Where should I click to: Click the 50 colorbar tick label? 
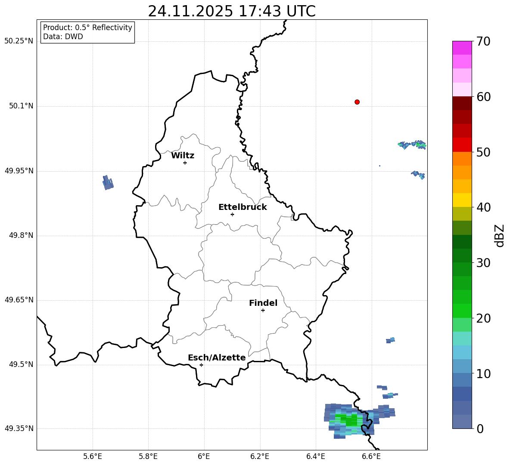pyautogui.click(x=483, y=152)
